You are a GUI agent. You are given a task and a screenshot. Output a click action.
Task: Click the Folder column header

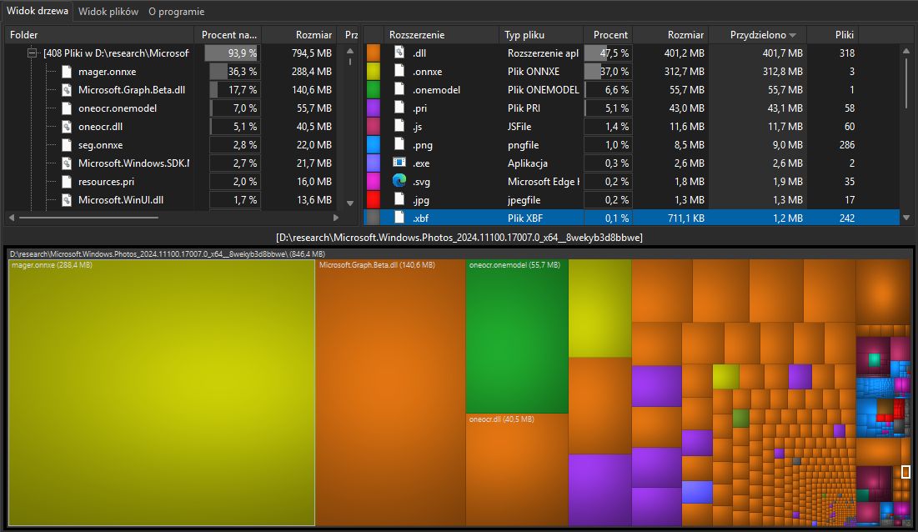pos(100,35)
